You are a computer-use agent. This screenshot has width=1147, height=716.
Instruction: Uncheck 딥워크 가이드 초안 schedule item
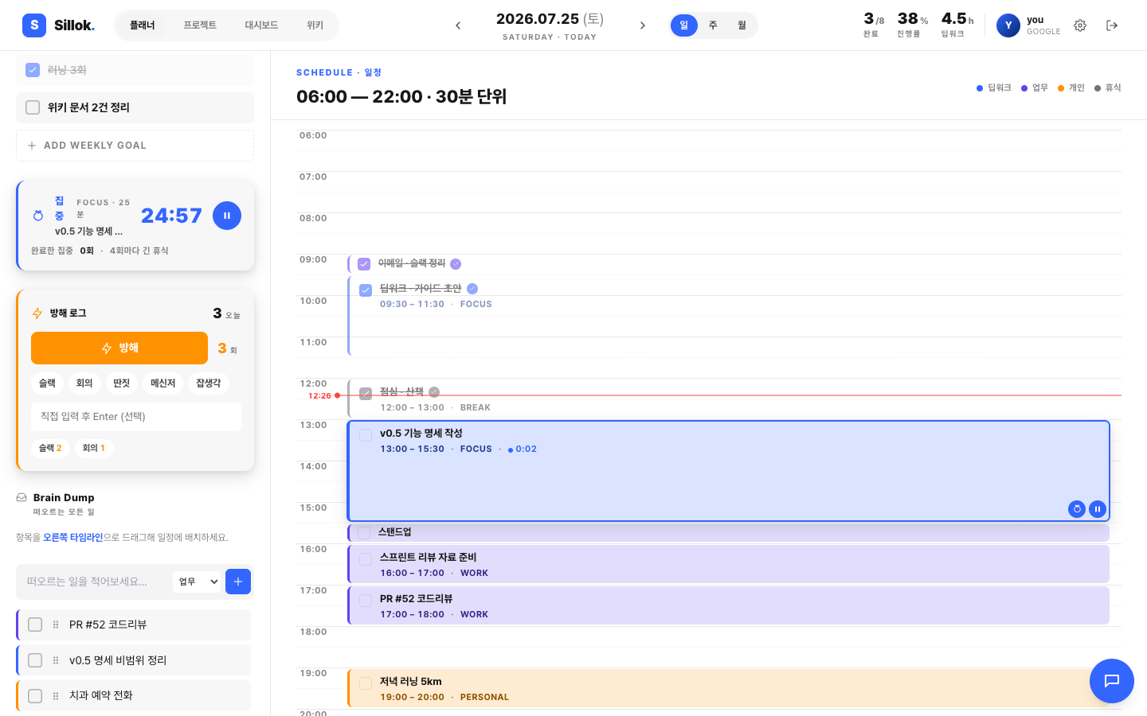tap(366, 290)
